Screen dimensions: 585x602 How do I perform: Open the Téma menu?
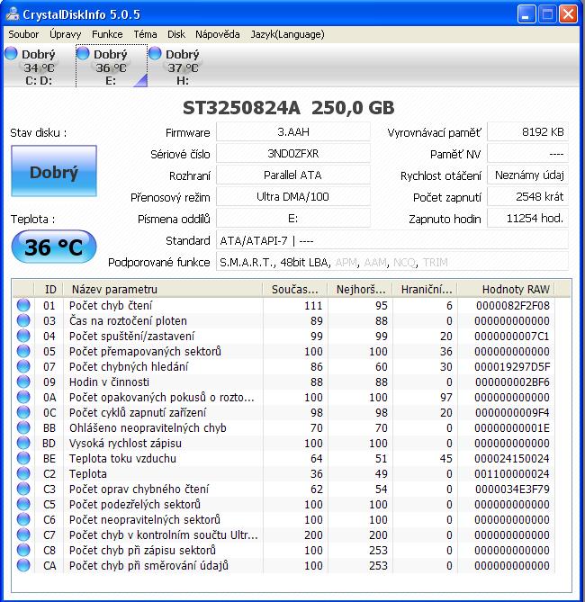point(145,34)
